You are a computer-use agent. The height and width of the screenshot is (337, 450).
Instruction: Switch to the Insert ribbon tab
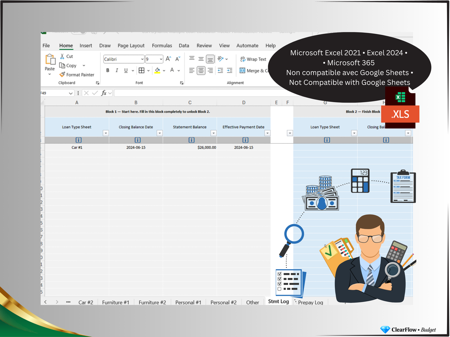click(x=86, y=46)
